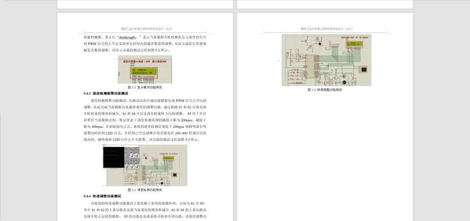
Task: Click the line starting "该系统的转速调整功能测试"
Action: (148, 203)
